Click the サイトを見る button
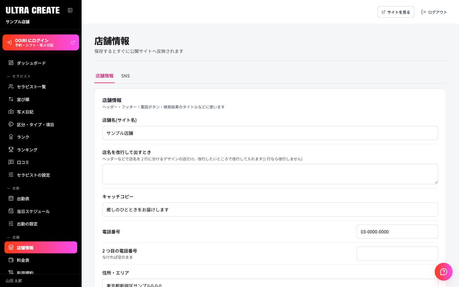 396,12
